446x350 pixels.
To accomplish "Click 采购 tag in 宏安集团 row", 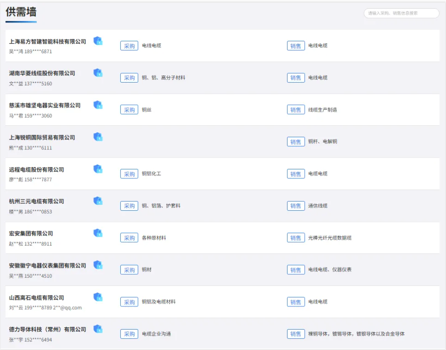I will (x=129, y=238).
